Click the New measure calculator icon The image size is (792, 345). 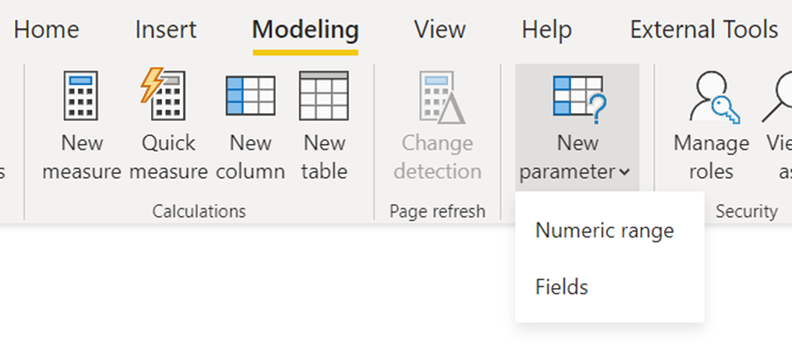tap(81, 96)
